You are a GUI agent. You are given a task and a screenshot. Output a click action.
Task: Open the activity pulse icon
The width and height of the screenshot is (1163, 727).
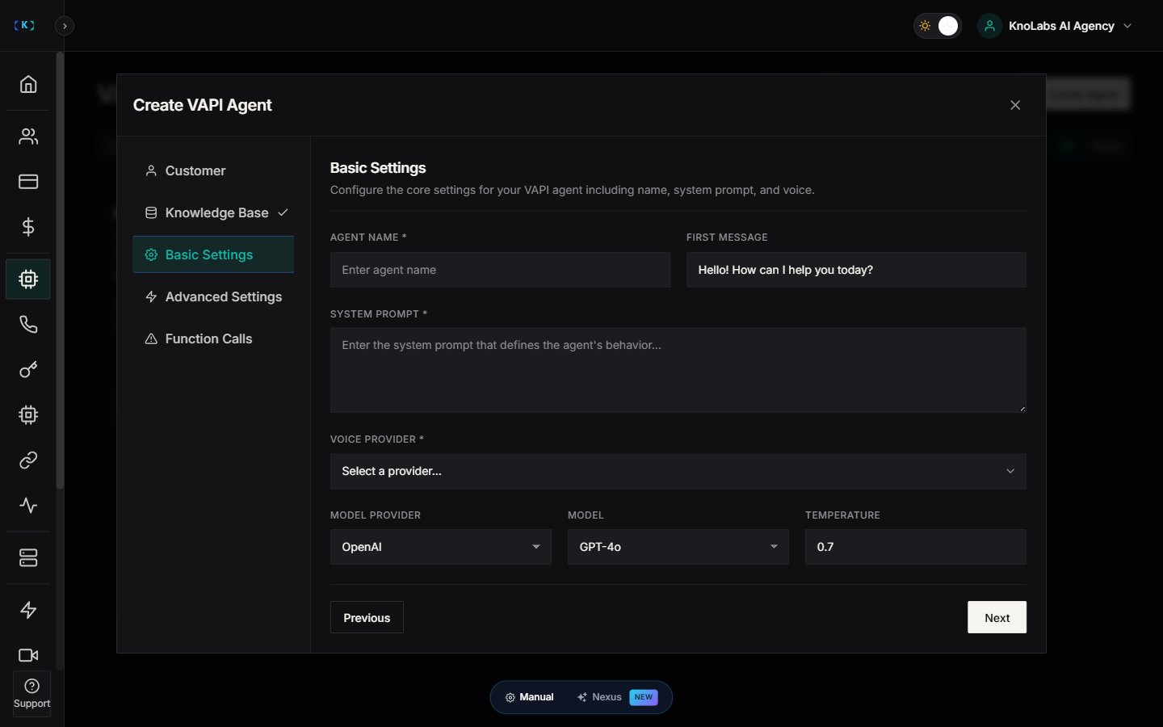click(28, 506)
